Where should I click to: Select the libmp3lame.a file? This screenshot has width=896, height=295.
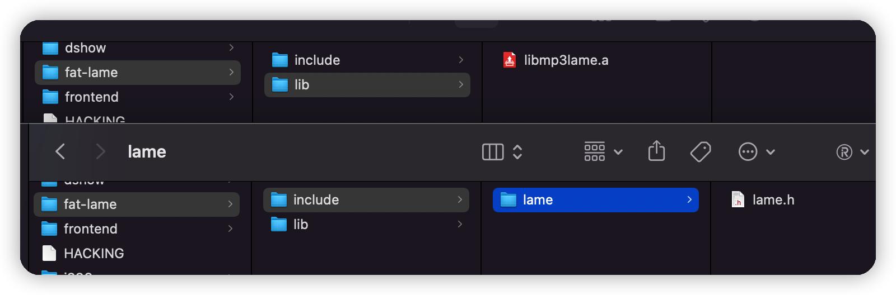click(566, 60)
